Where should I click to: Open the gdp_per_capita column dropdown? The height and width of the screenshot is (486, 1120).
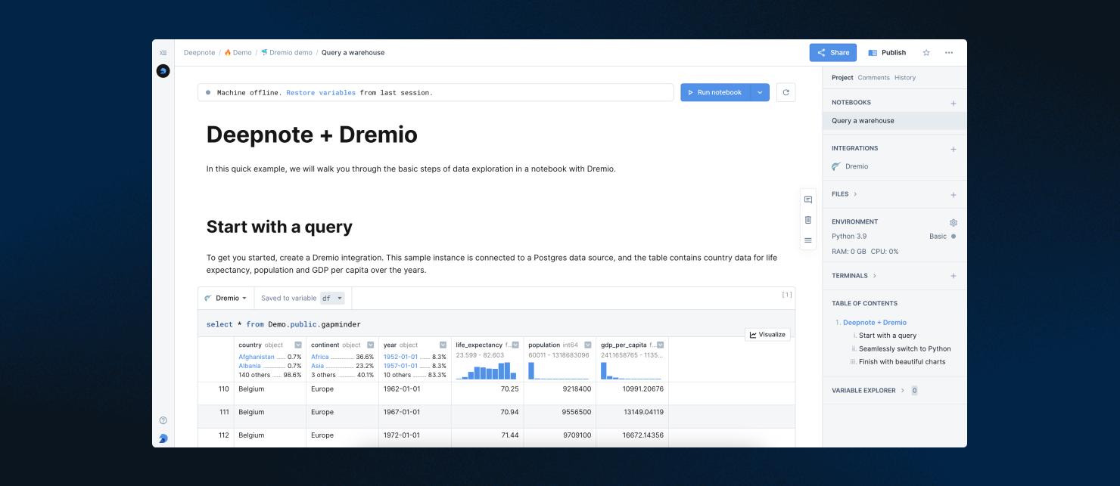pyautogui.click(x=661, y=345)
